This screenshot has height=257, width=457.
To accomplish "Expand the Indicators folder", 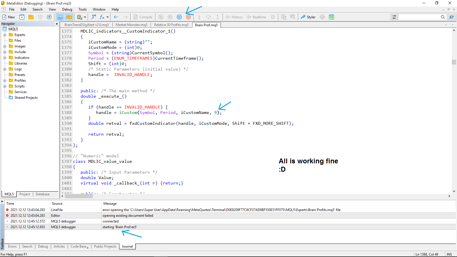I will pos(5,58).
